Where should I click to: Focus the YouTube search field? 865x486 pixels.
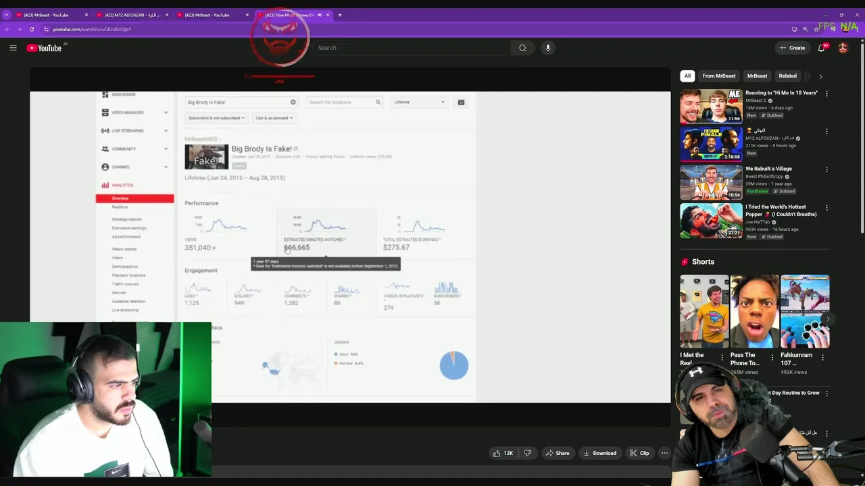[x=412, y=48]
